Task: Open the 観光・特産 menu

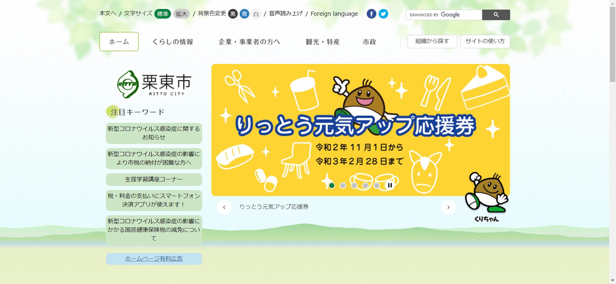Action: 323,42
